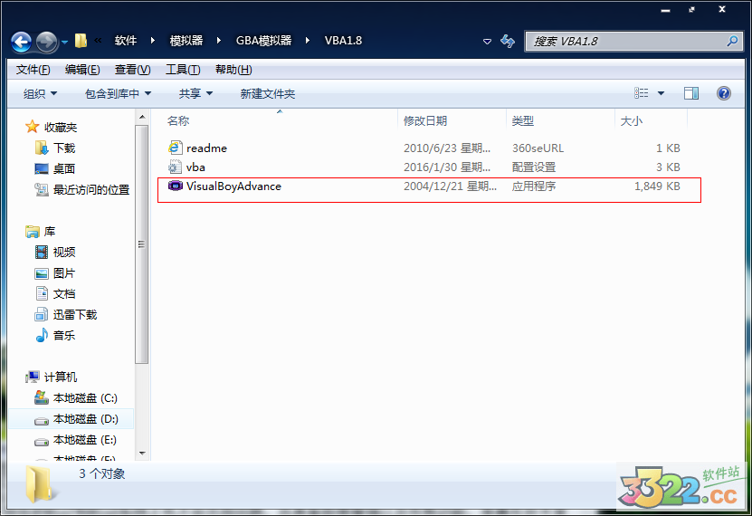
Task: Open the 文档 library
Action: [63, 294]
